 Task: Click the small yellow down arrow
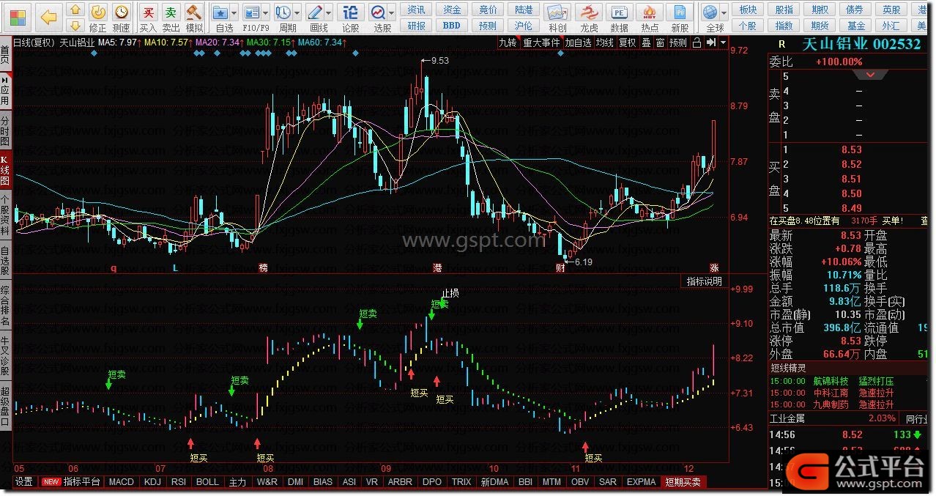(75, 25)
